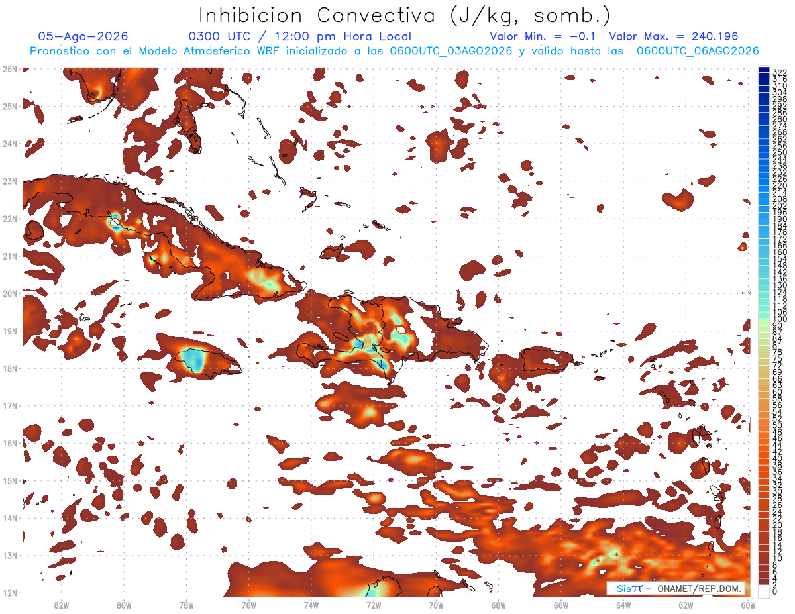Click the 'Valor Max. = 240.196' readout
The image size is (795, 614).
point(674,36)
